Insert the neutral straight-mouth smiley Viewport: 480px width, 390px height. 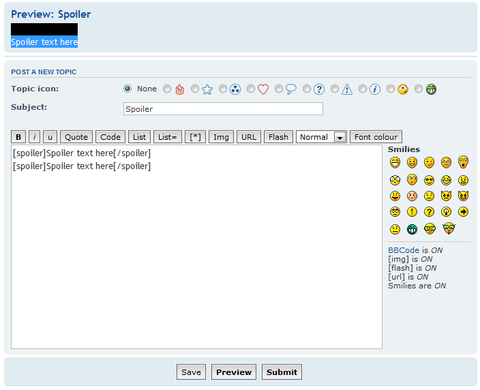(x=395, y=229)
